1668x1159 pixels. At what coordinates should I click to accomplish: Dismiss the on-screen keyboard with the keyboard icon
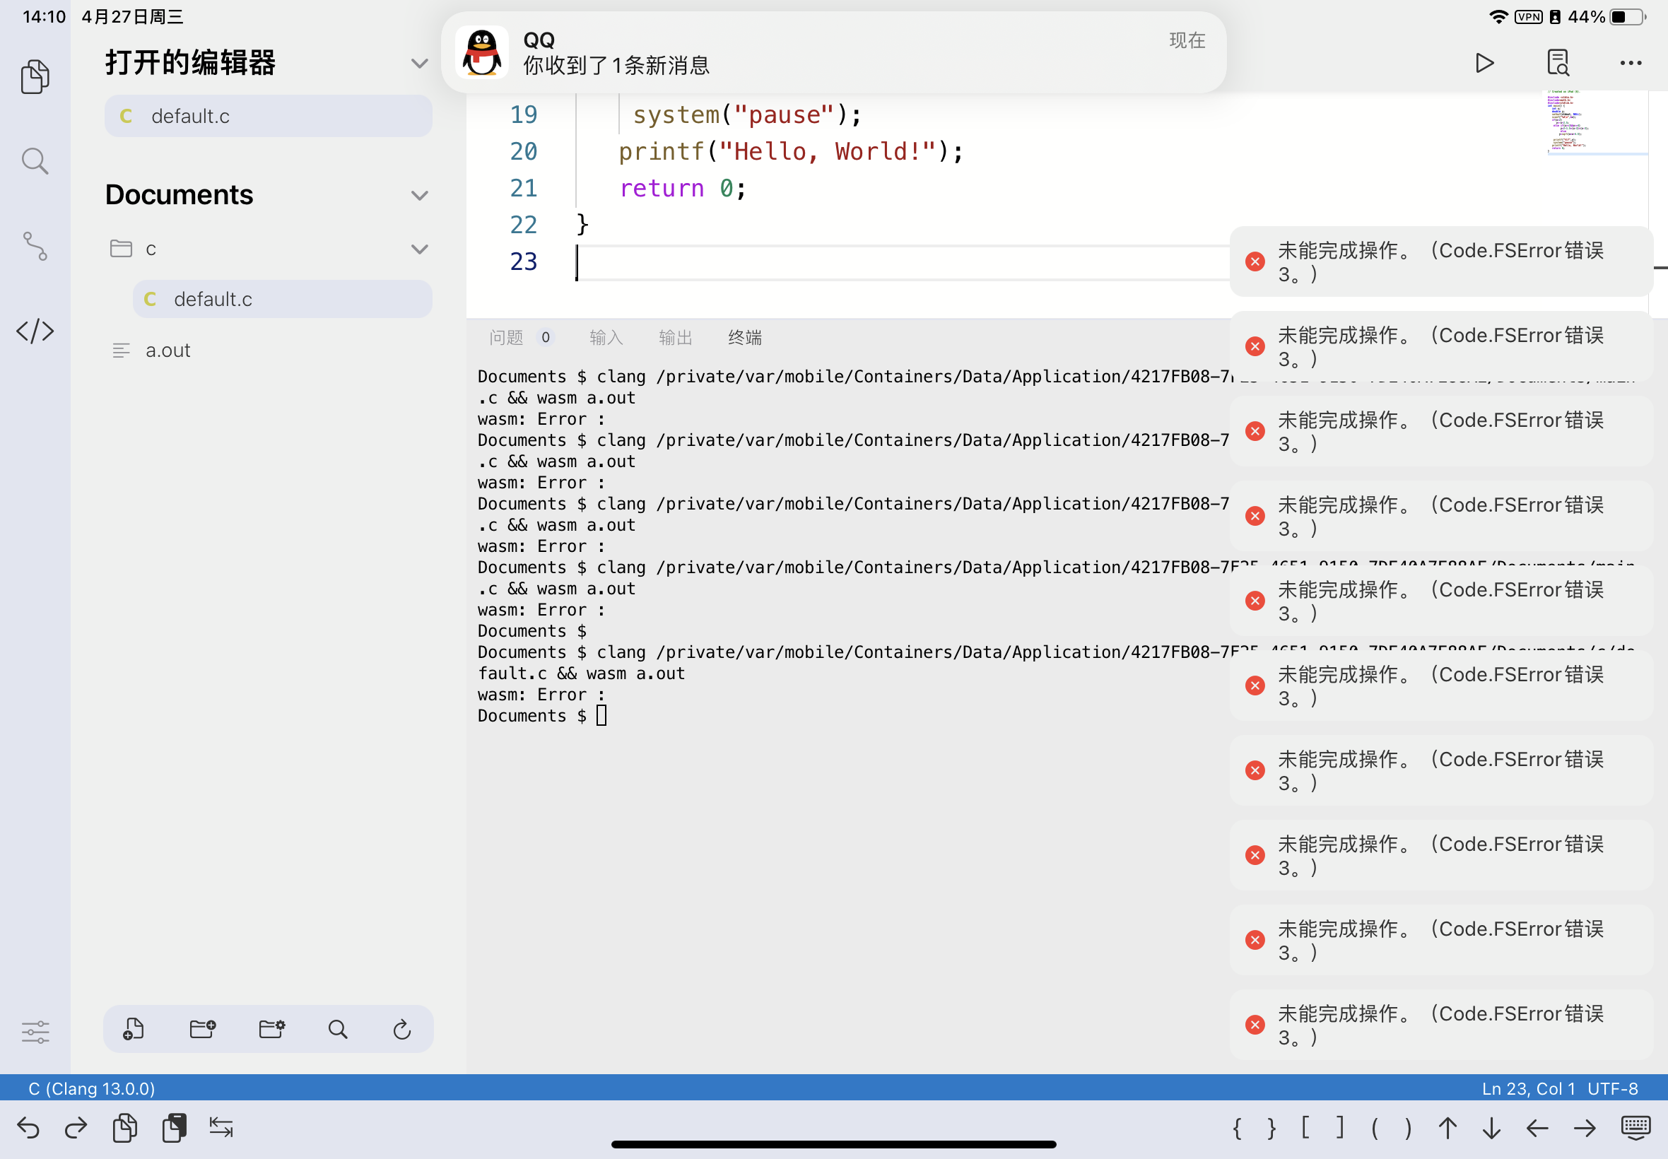coord(1635,1128)
